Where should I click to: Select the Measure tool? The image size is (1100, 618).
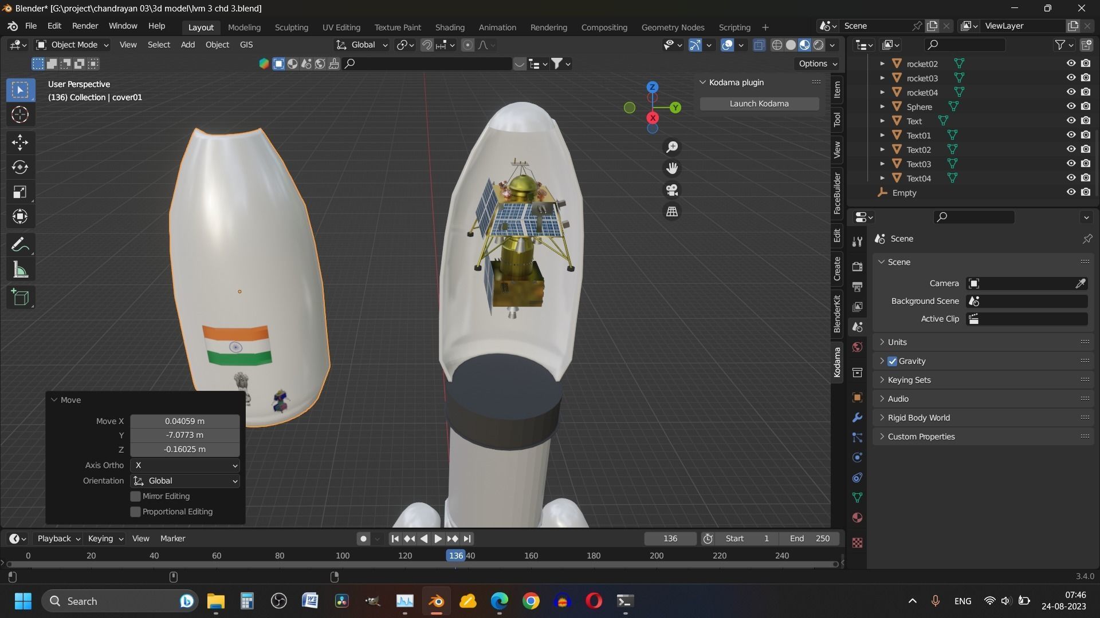point(20,269)
